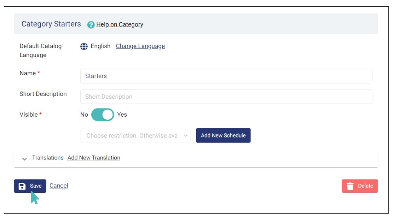Click the Change Language link
Image resolution: width=393 pixels, height=221 pixels.
click(x=140, y=46)
